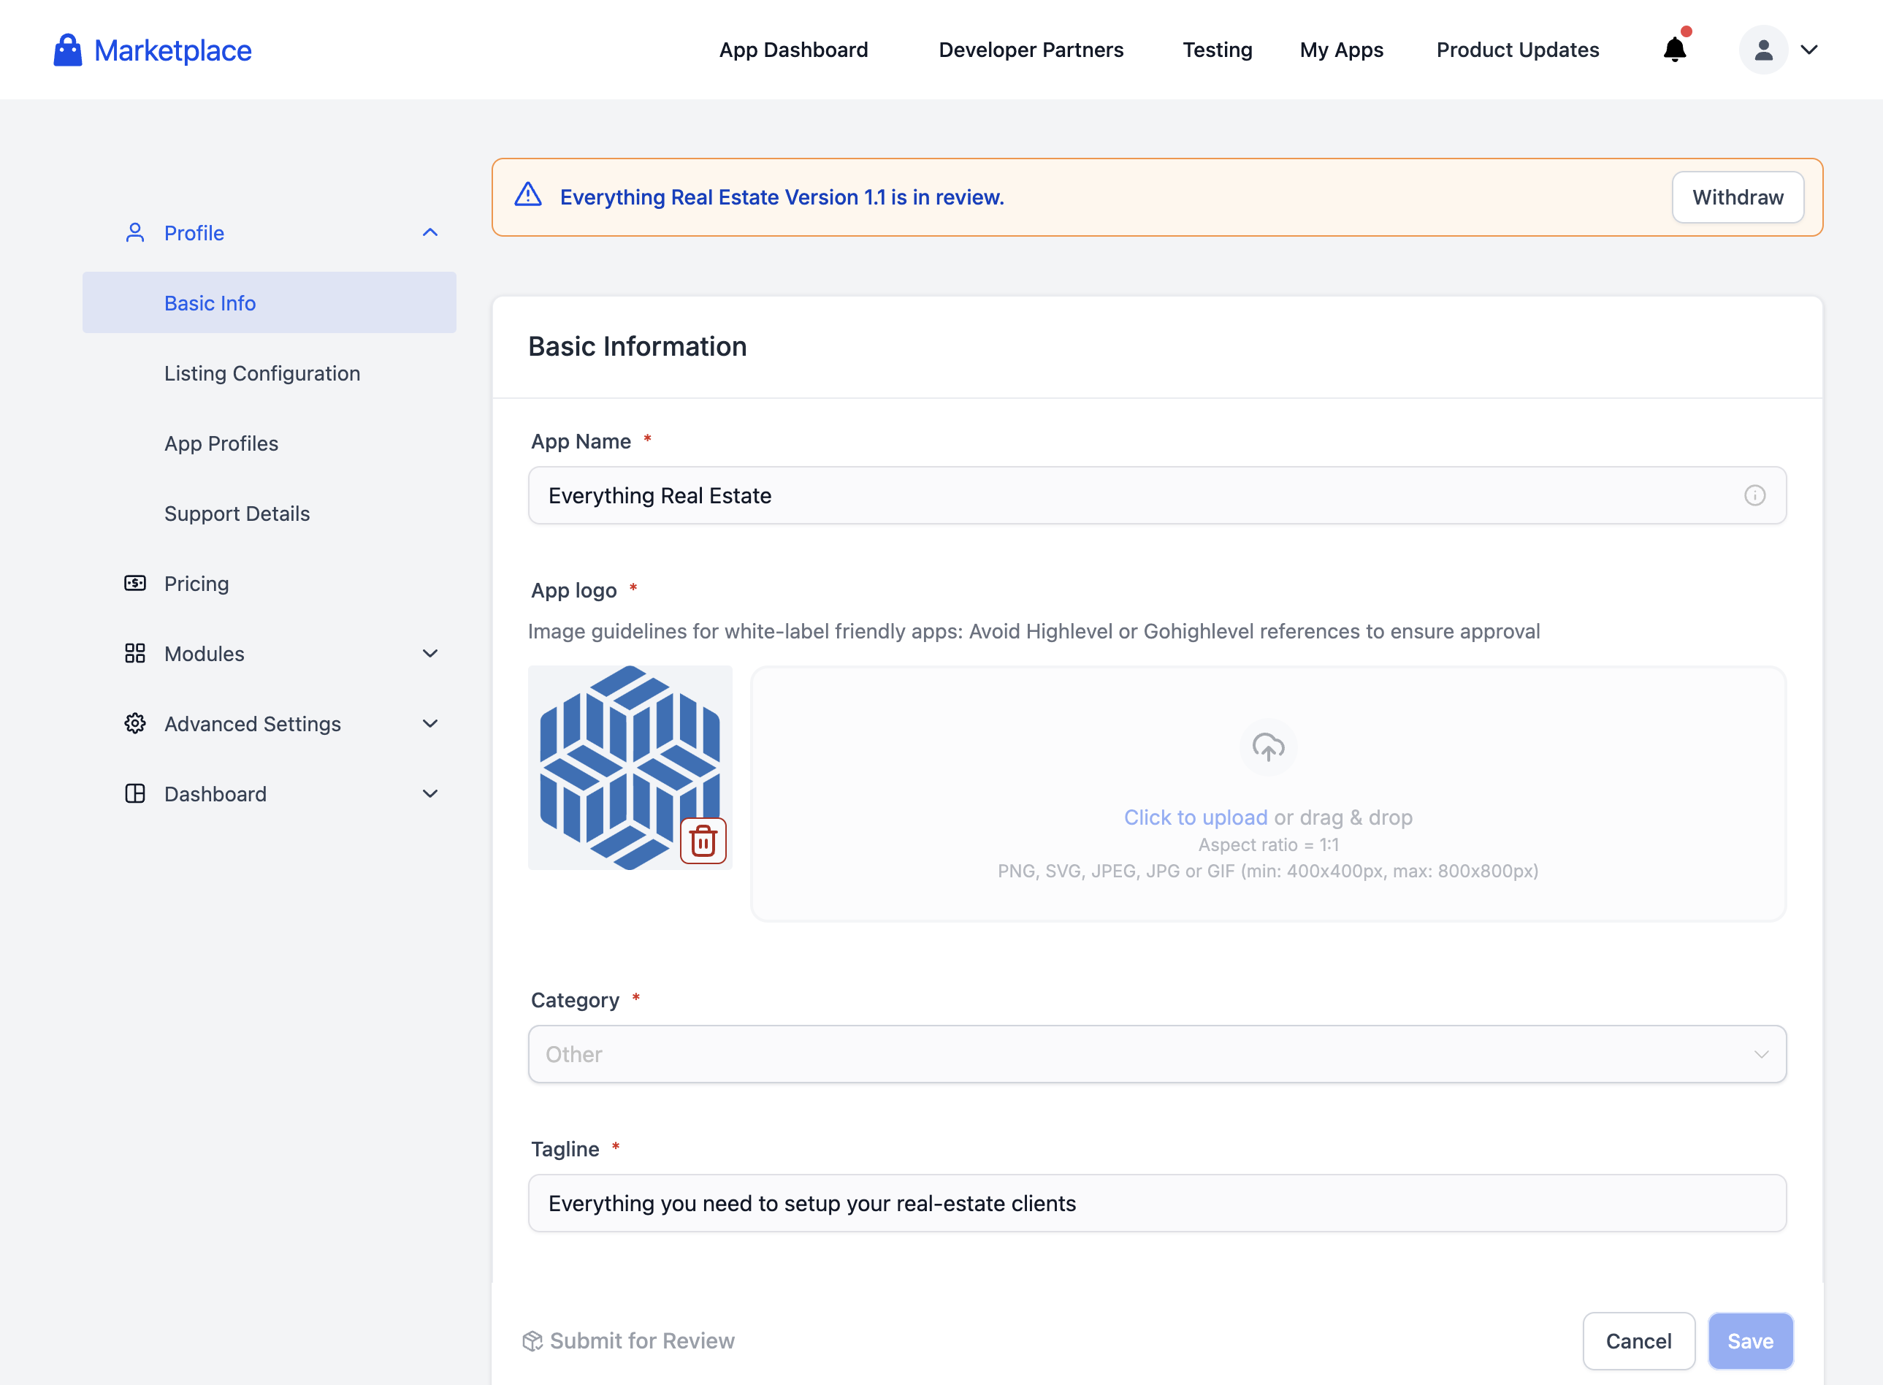Withdraw the version in review
Screen dimensions: 1883x1385
click(x=1737, y=197)
